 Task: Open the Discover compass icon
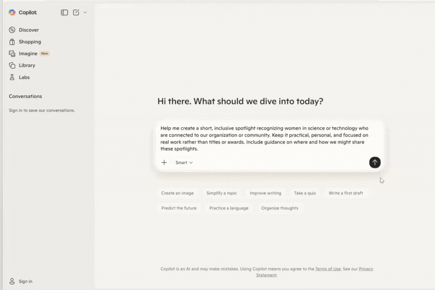click(12, 30)
